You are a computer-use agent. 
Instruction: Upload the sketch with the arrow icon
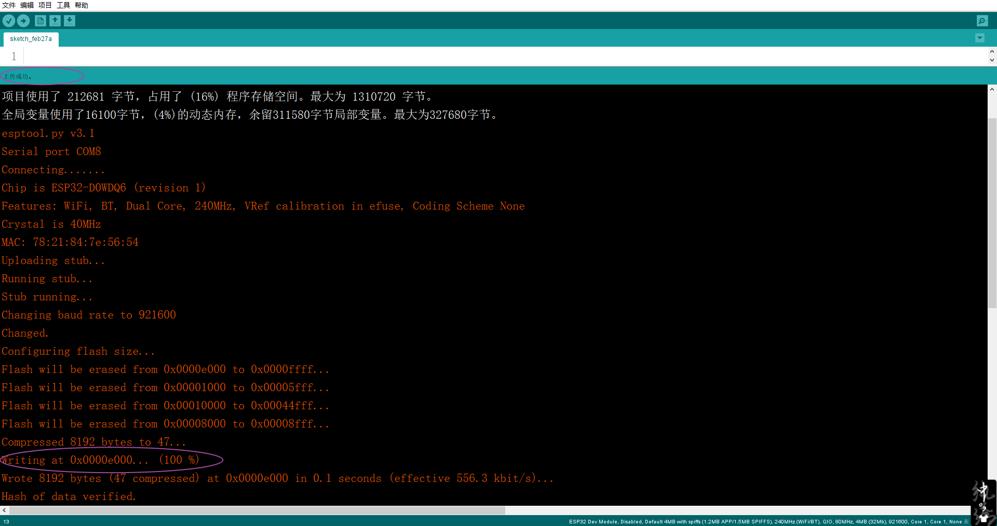23,21
